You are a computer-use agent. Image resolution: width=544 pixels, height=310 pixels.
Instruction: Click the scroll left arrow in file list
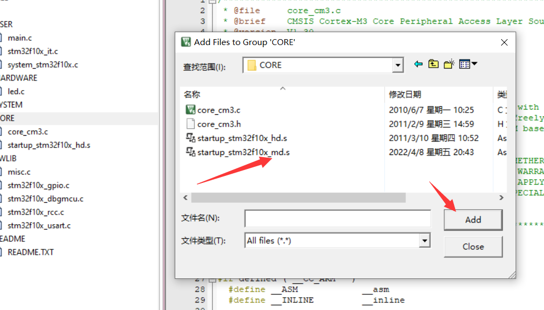pyautogui.click(x=185, y=197)
